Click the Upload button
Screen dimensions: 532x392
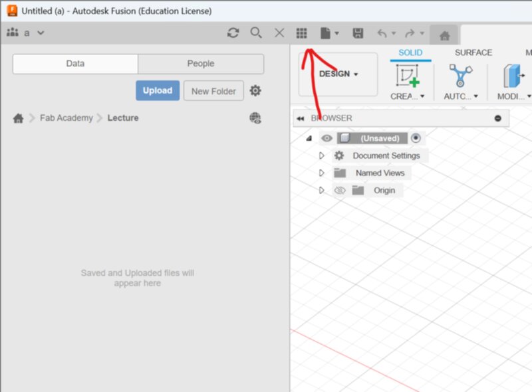[x=158, y=90]
